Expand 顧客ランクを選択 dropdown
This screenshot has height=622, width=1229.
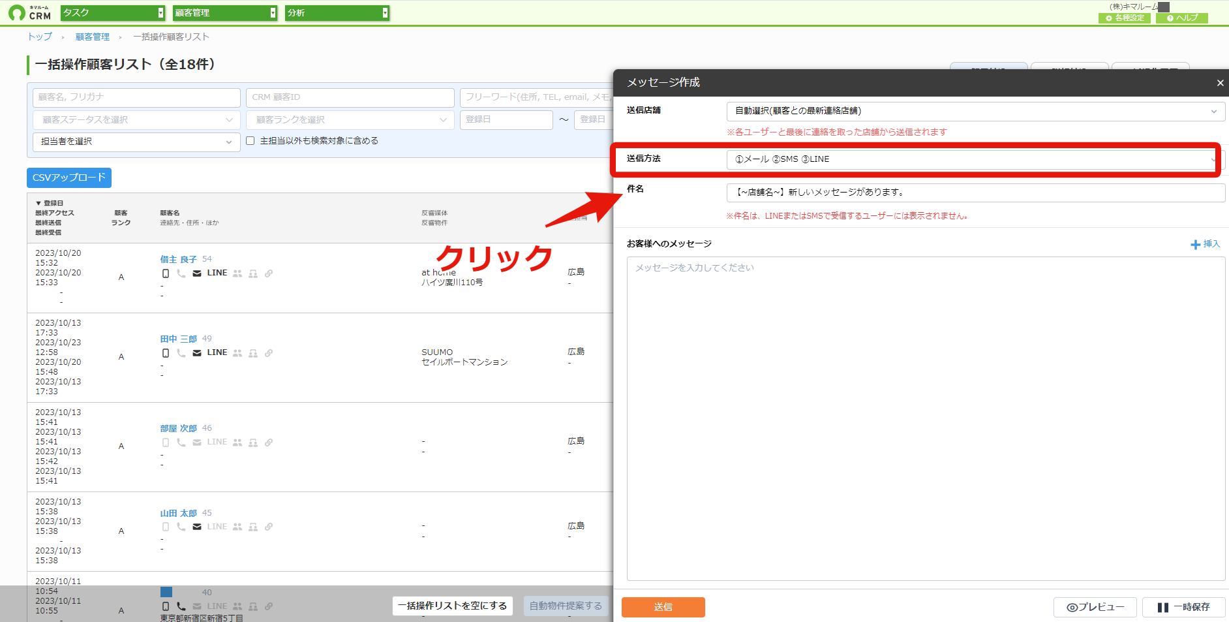point(350,120)
